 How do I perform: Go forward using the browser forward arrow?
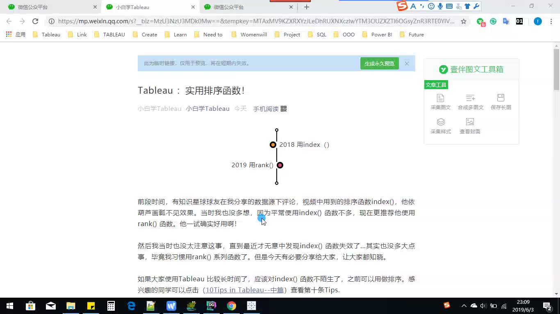[x=22, y=21]
